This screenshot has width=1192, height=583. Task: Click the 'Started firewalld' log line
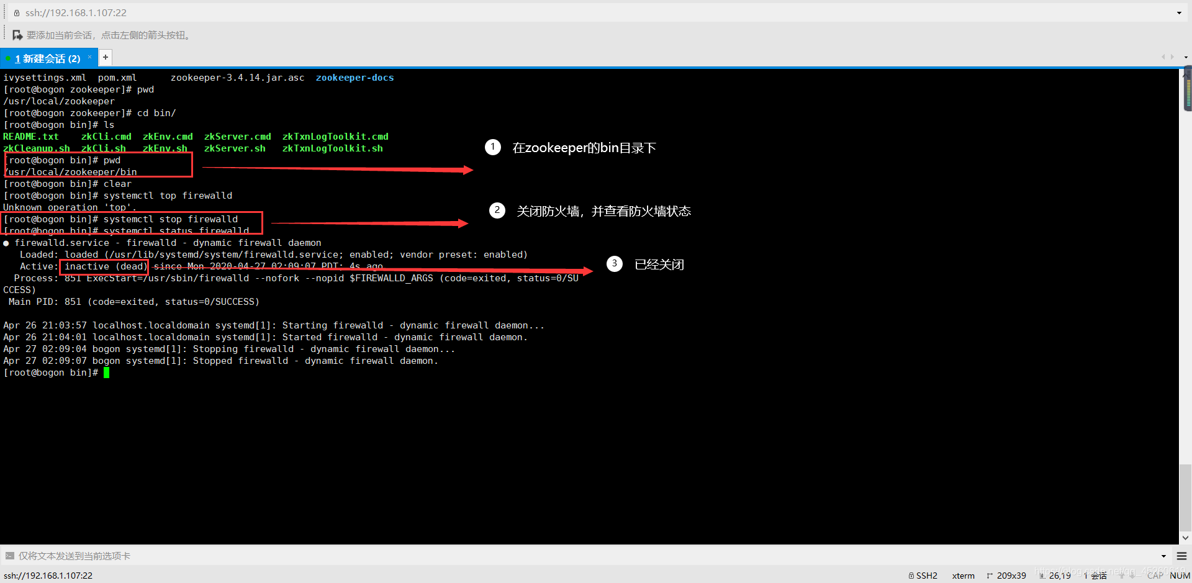pos(265,337)
